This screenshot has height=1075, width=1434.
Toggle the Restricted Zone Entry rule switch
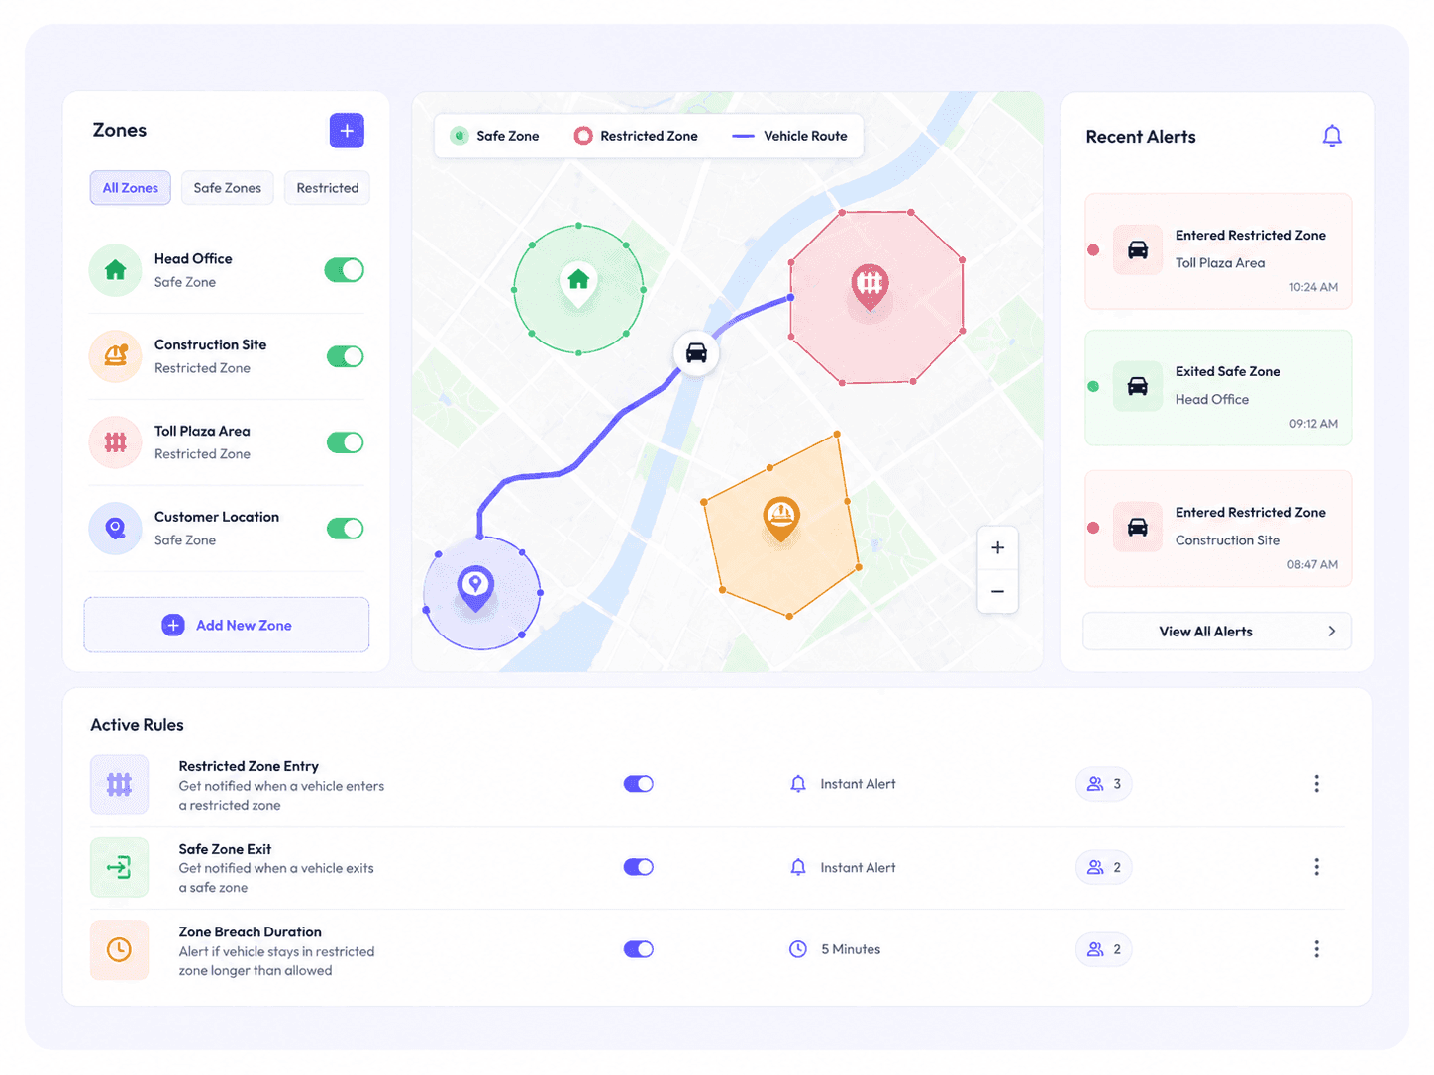[x=639, y=784]
